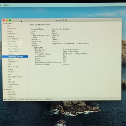
Task: Click the "MacBook Air" window title
Action: pyautogui.click(x=61, y=20)
